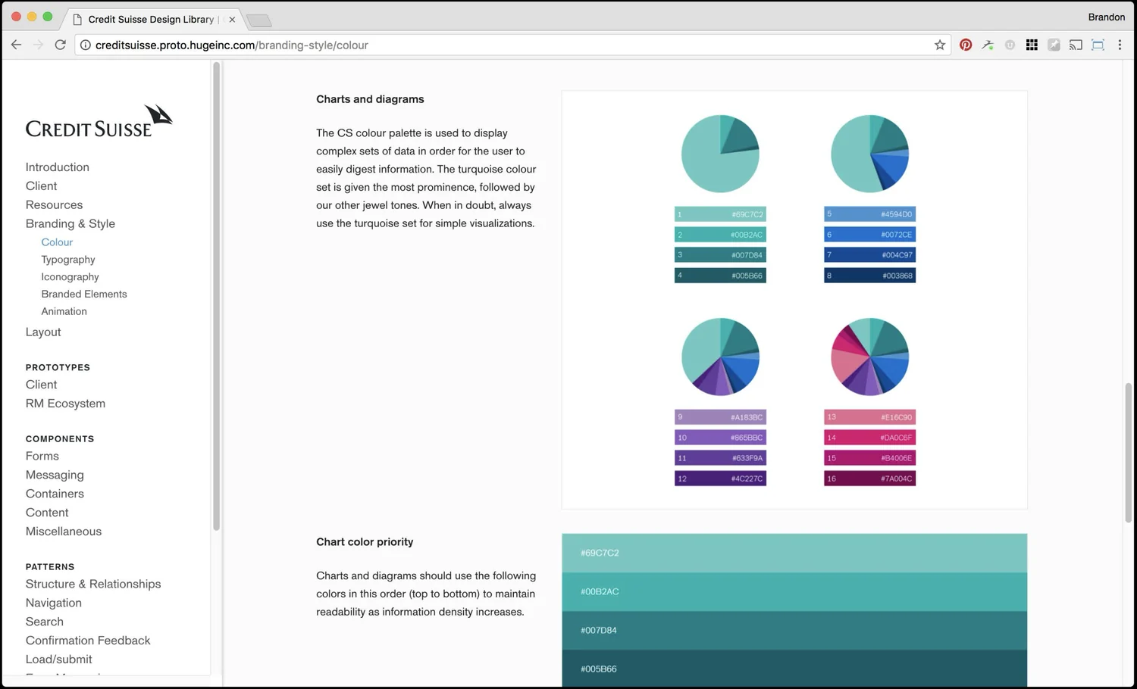The width and height of the screenshot is (1137, 689).
Task: Open Structure & Relationships pattern
Action: tap(93, 585)
